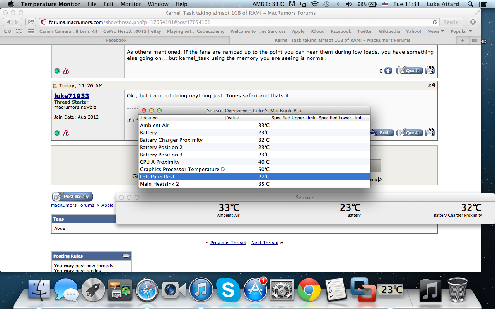Image resolution: width=495 pixels, height=309 pixels.
Task: Open the Trash in the Dock
Action: coord(457,290)
